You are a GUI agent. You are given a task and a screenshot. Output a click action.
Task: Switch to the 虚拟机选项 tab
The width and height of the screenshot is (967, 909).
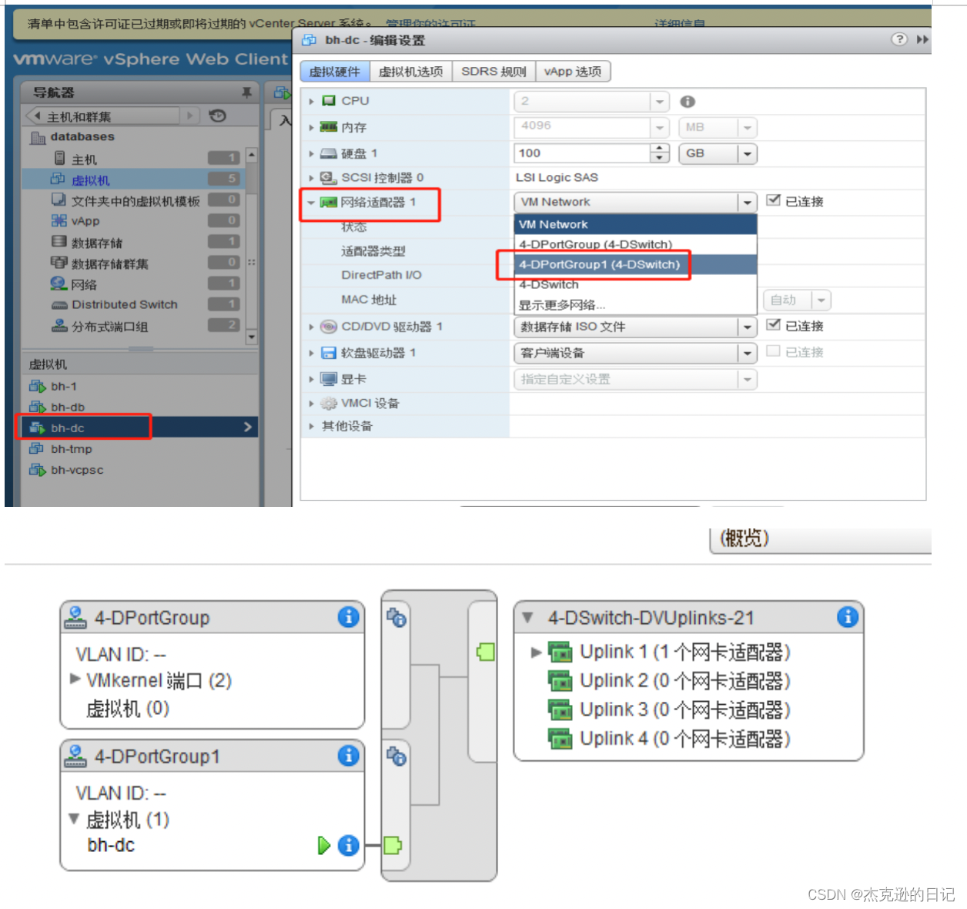click(410, 72)
